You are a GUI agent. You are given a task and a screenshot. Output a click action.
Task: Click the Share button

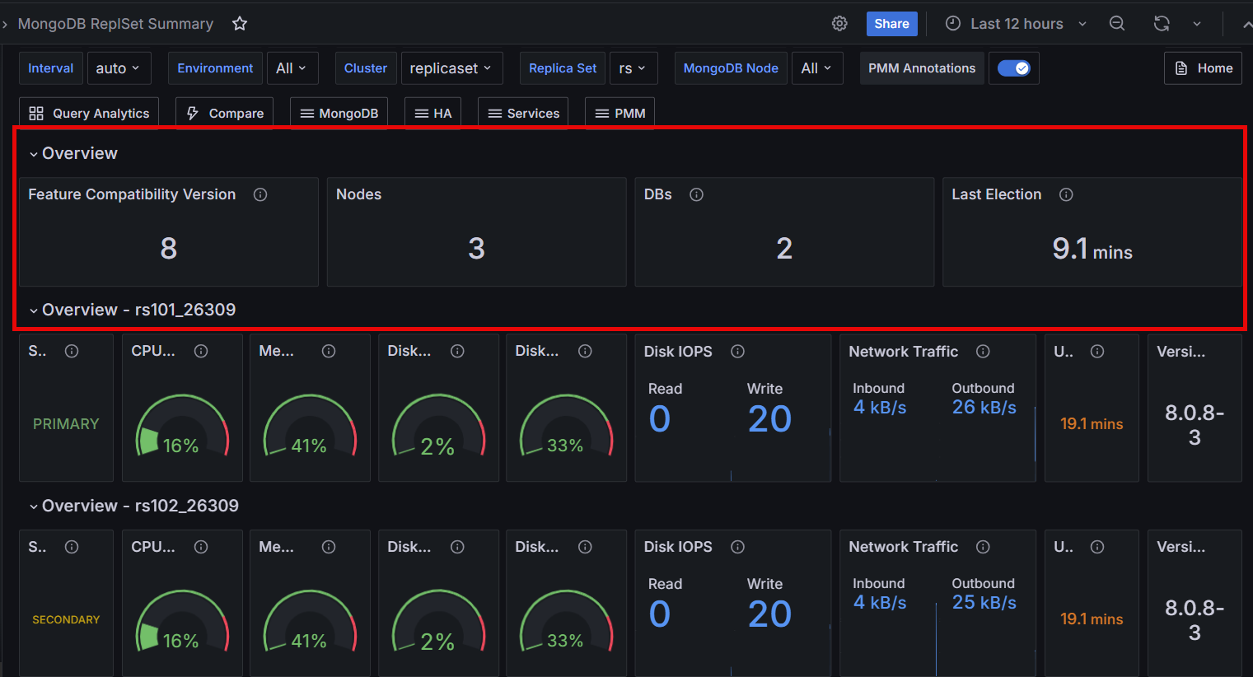(x=891, y=24)
